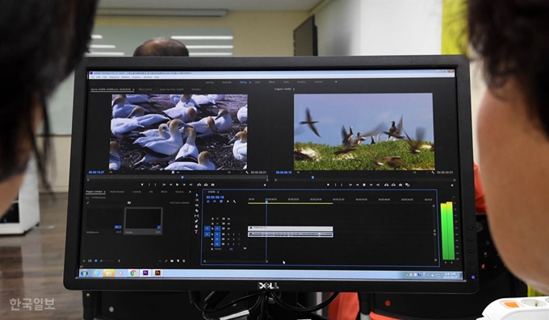Hide V3 track output eye
This screenshot has height=320, width=549.
[228, 219]
